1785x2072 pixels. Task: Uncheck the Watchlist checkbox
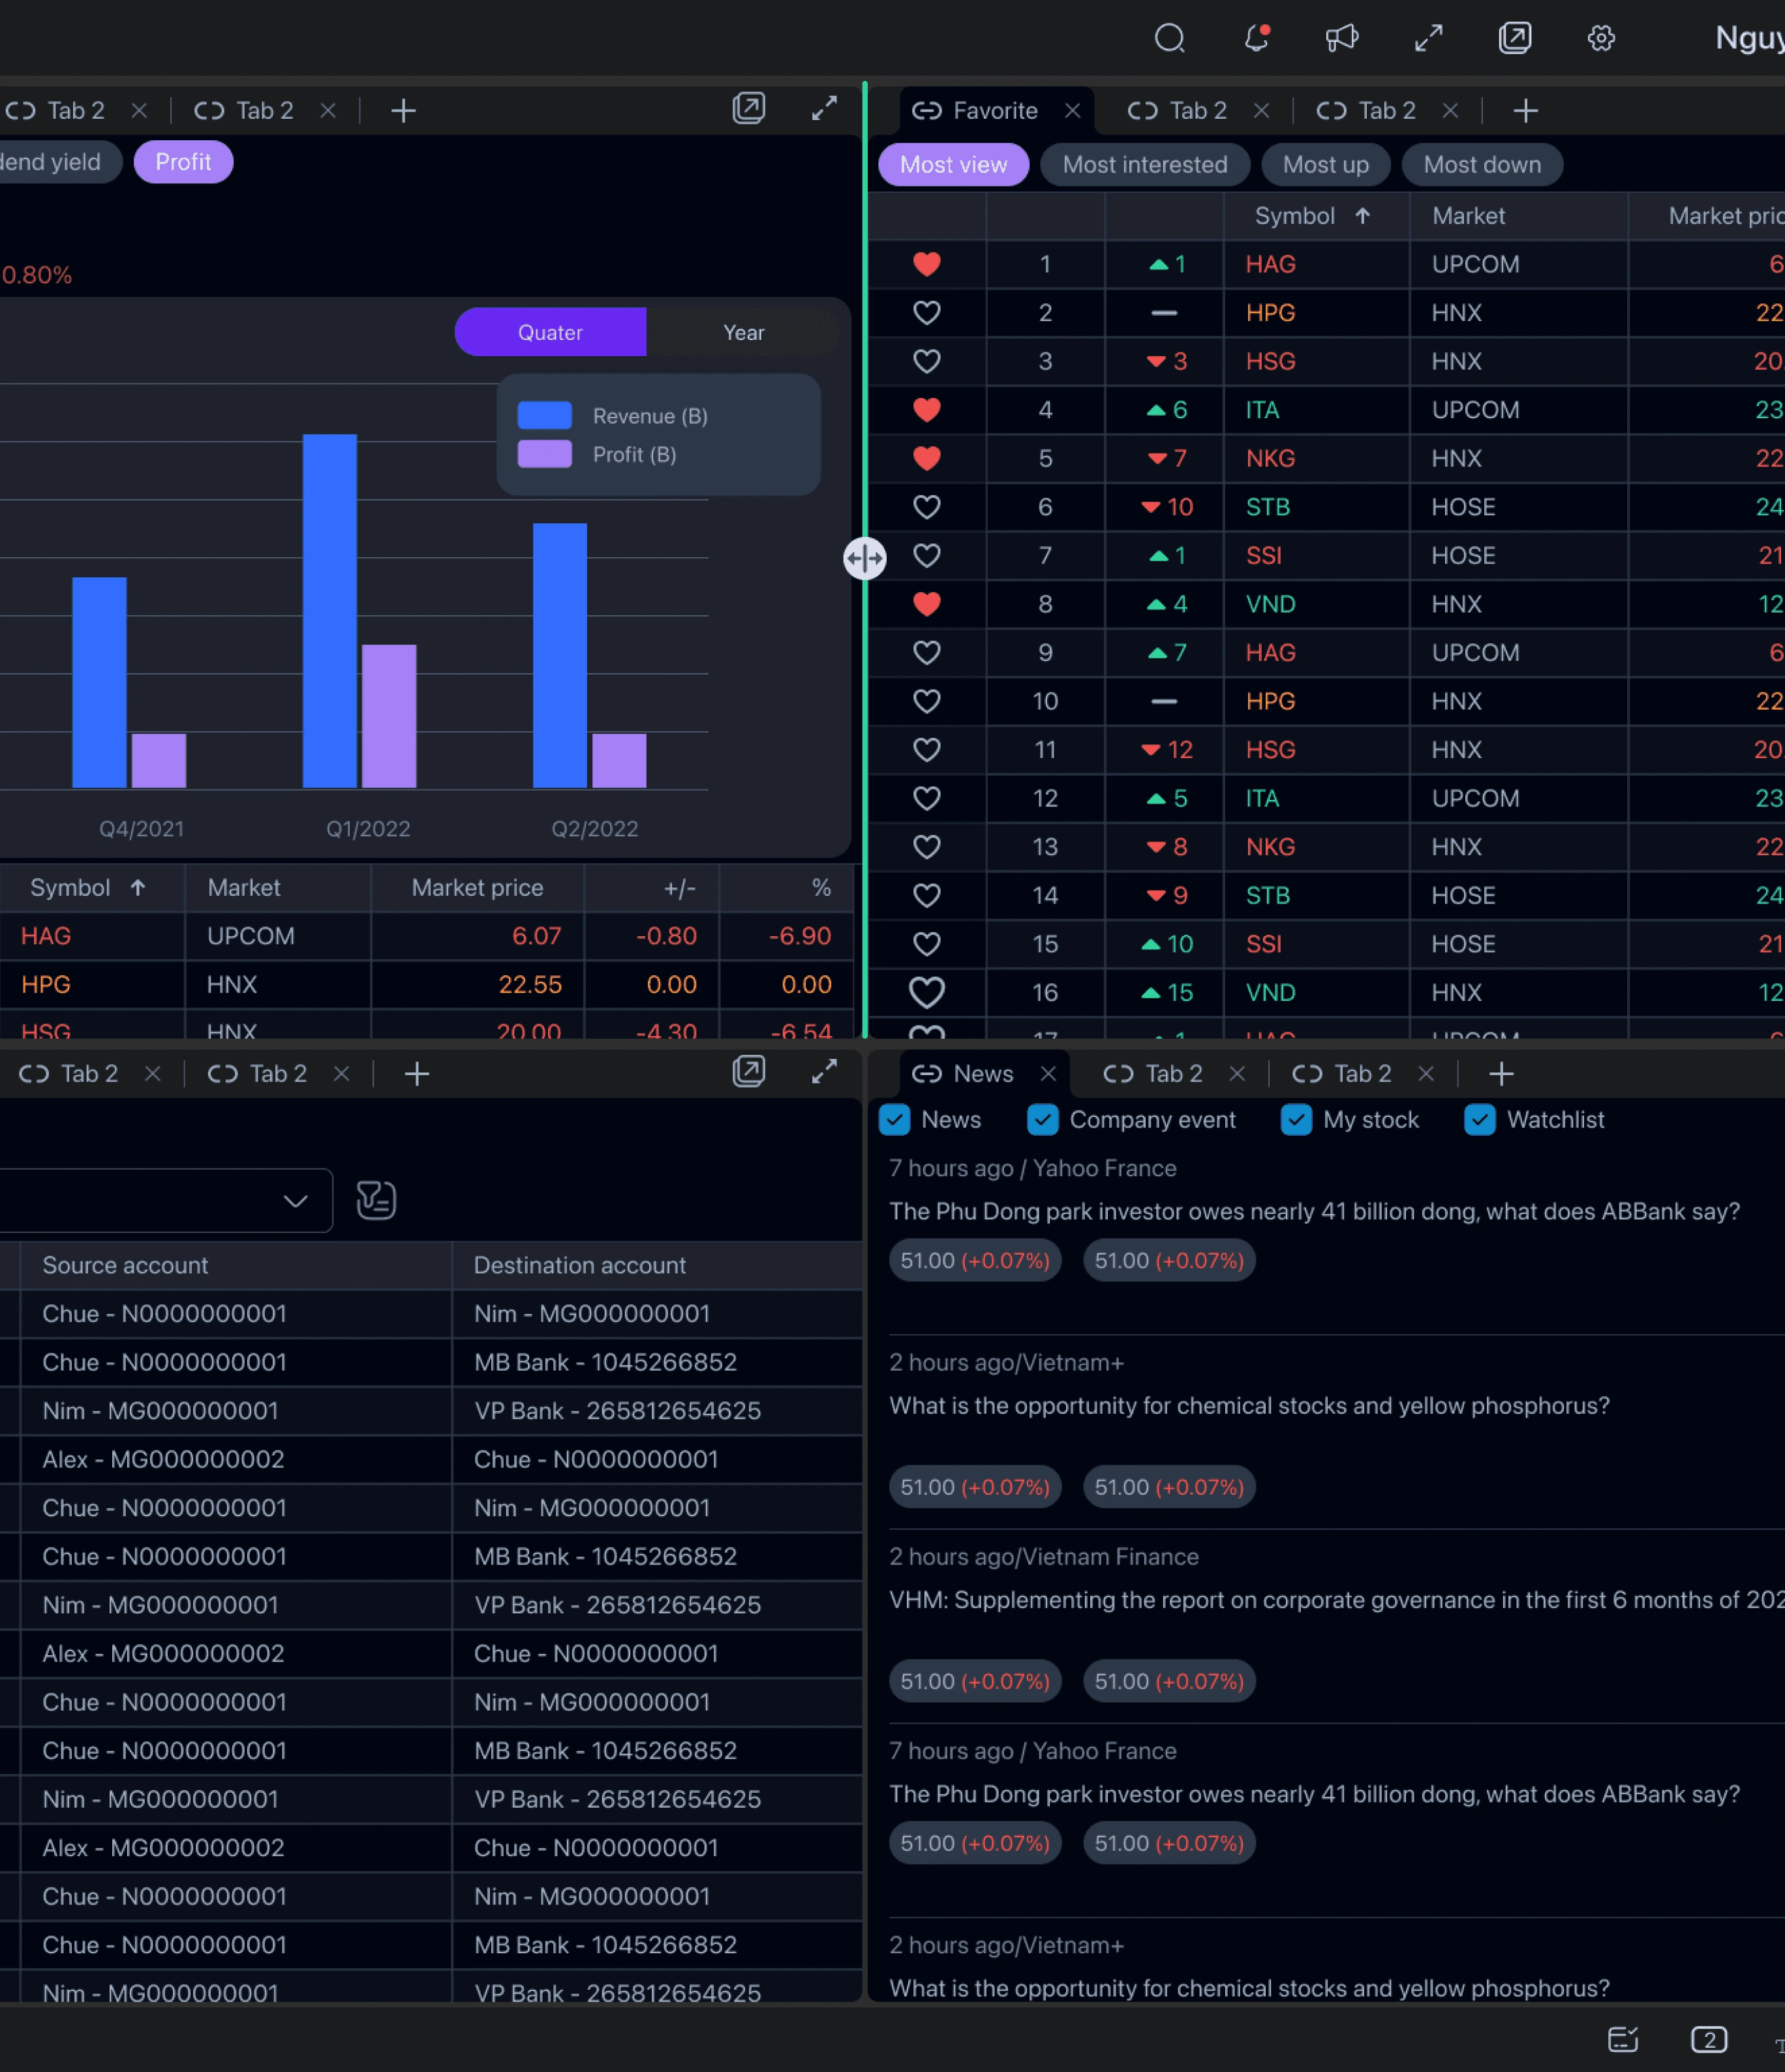tap(1479, 1120)
